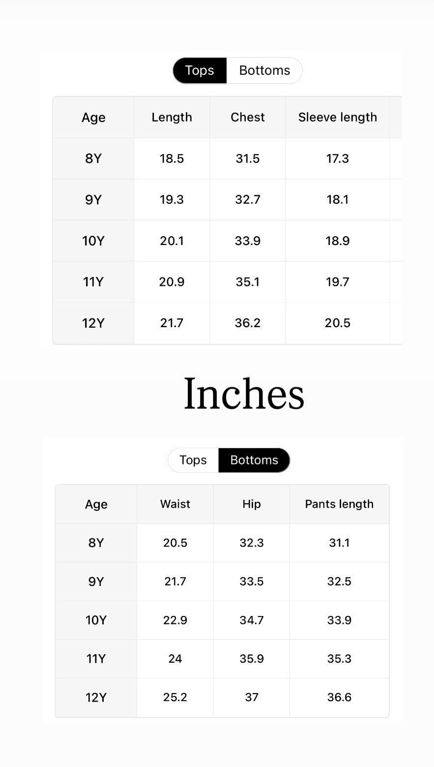This screenshot has width=434, height=767.
Task: Select the 9Y sleeve length value 18.1
Action: tap(338, 199)
